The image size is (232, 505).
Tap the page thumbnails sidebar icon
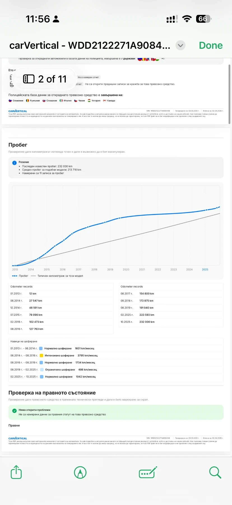click(29, 79)
